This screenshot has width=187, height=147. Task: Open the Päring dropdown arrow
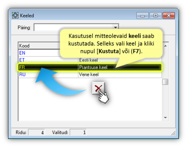pyautogui.click(x=115, y=27)
